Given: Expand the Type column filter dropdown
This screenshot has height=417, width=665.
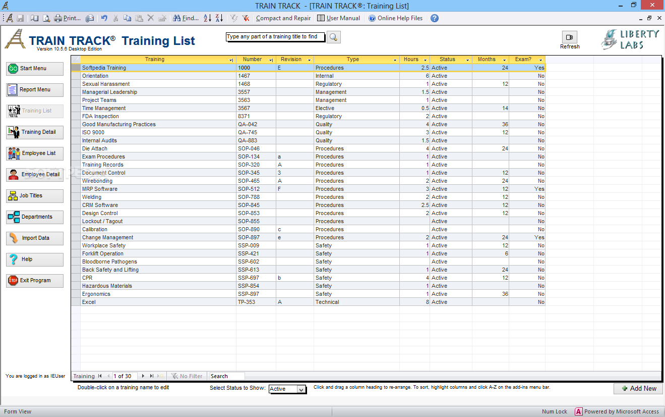Looking at the screenshot, I should 395,60.
